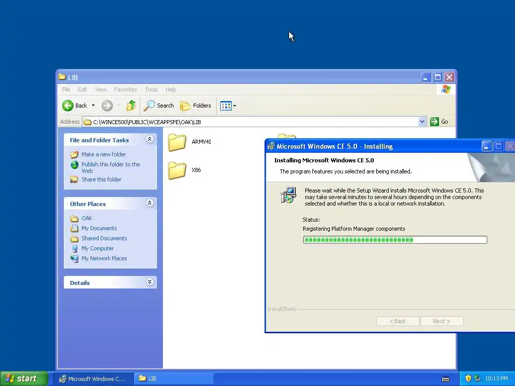Image resolution: width=515 pixels, height=386 pixels.
Task: Open My Computer from Other Places
Action: (98, 248)
